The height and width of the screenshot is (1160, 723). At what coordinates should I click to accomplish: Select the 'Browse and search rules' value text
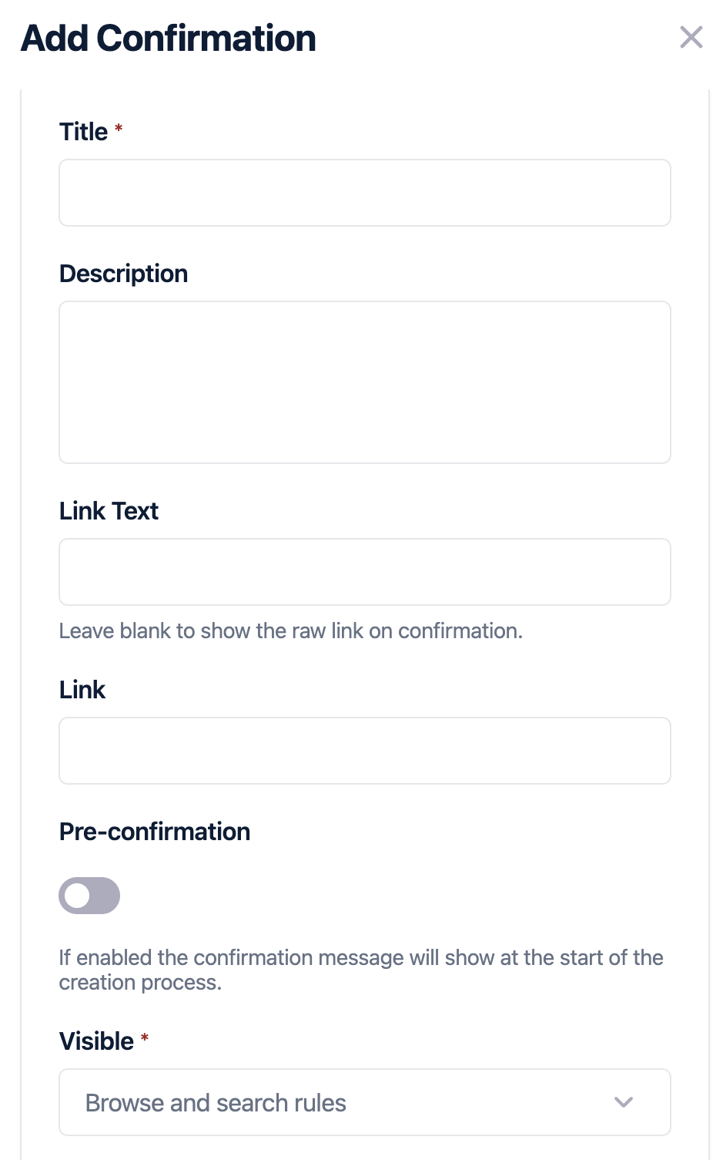point(216,1103)
